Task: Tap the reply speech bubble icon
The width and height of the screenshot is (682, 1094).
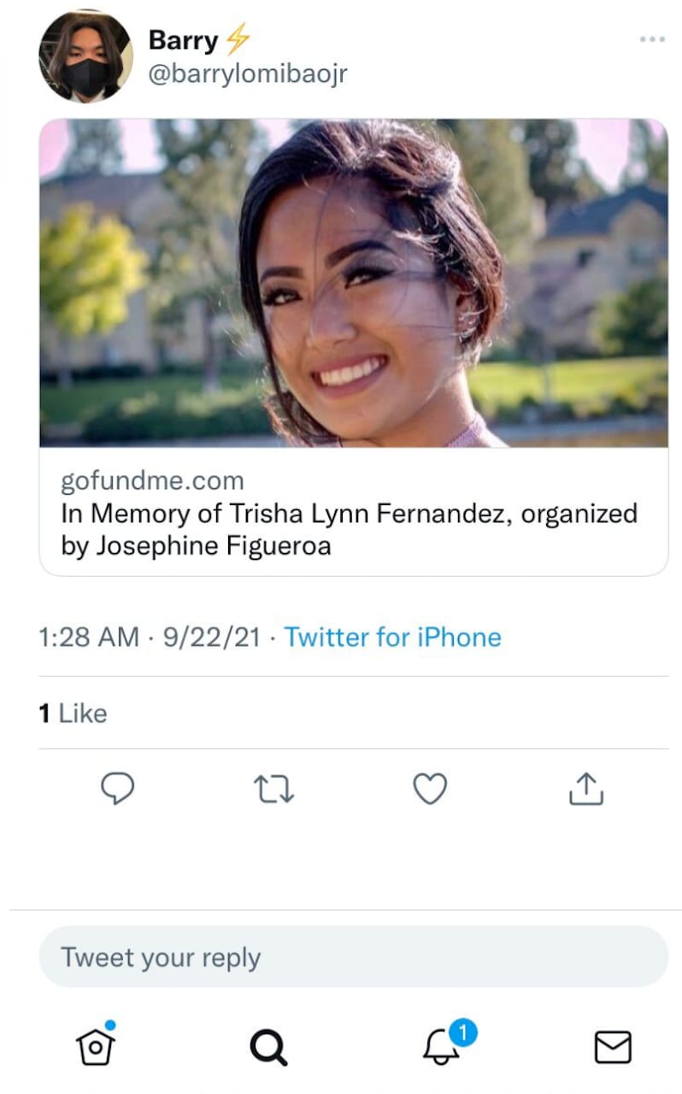Action: [118, 789]
